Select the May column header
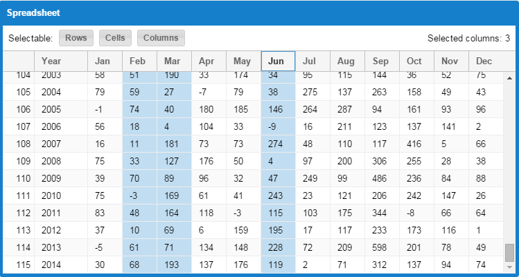Screen dimensions: 519x277 click(x=243, y=61)
